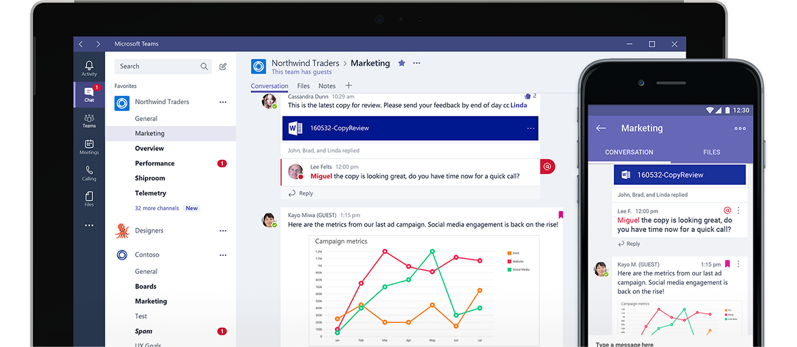Tap the kebab menu on Lee F.'s phone message
797x347 pixels.
pos(738,210)
